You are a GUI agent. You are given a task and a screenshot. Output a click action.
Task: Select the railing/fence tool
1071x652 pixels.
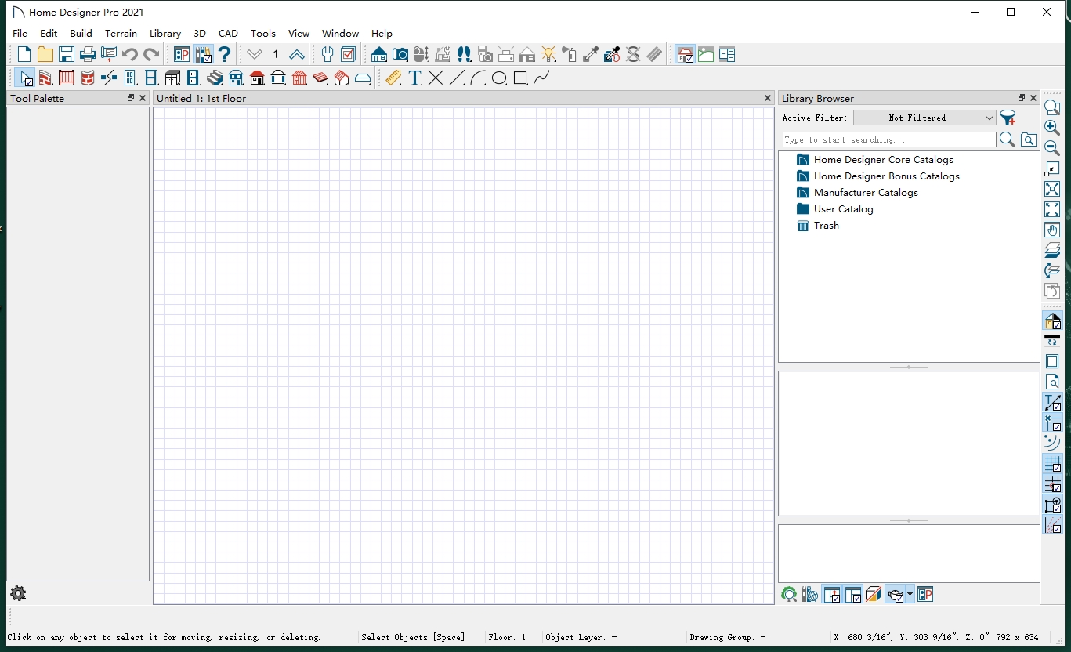tap(67, 78)
